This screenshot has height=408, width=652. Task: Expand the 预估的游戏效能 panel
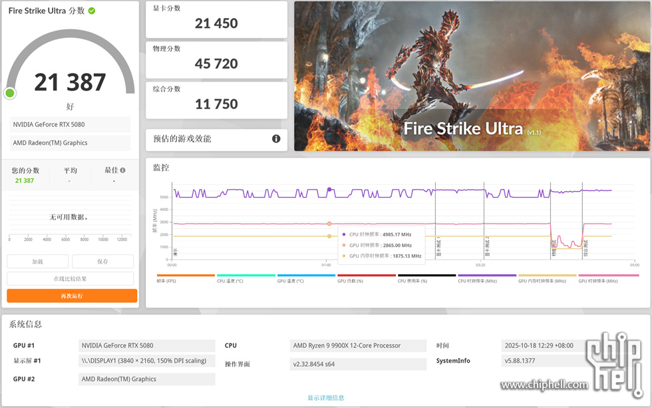coord(216,138)
